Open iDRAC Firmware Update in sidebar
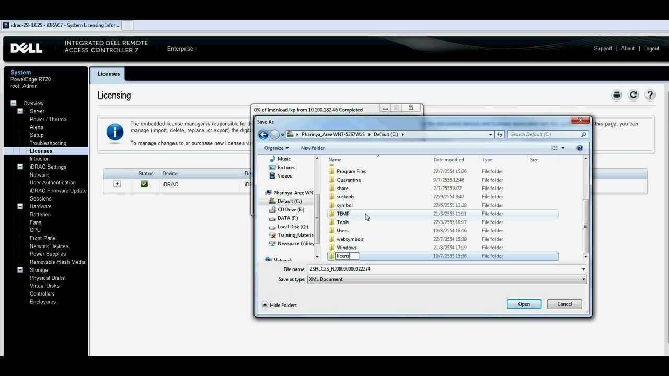 (x=58, y=191)
